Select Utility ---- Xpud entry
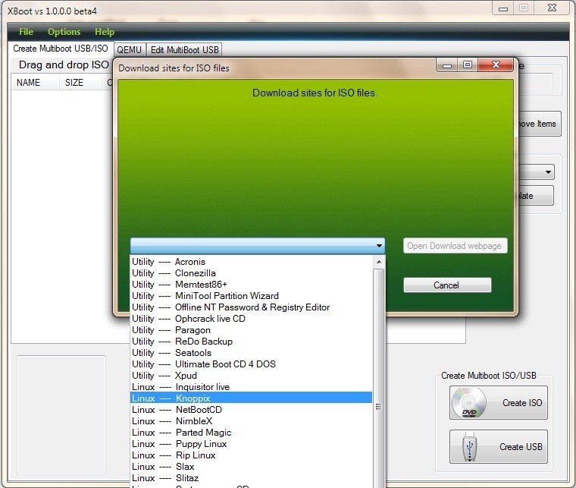 [x=252, y=376]
